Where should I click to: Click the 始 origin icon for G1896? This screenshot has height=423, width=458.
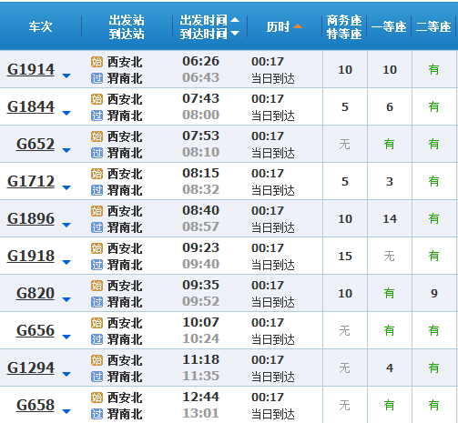tap(97, 211)
